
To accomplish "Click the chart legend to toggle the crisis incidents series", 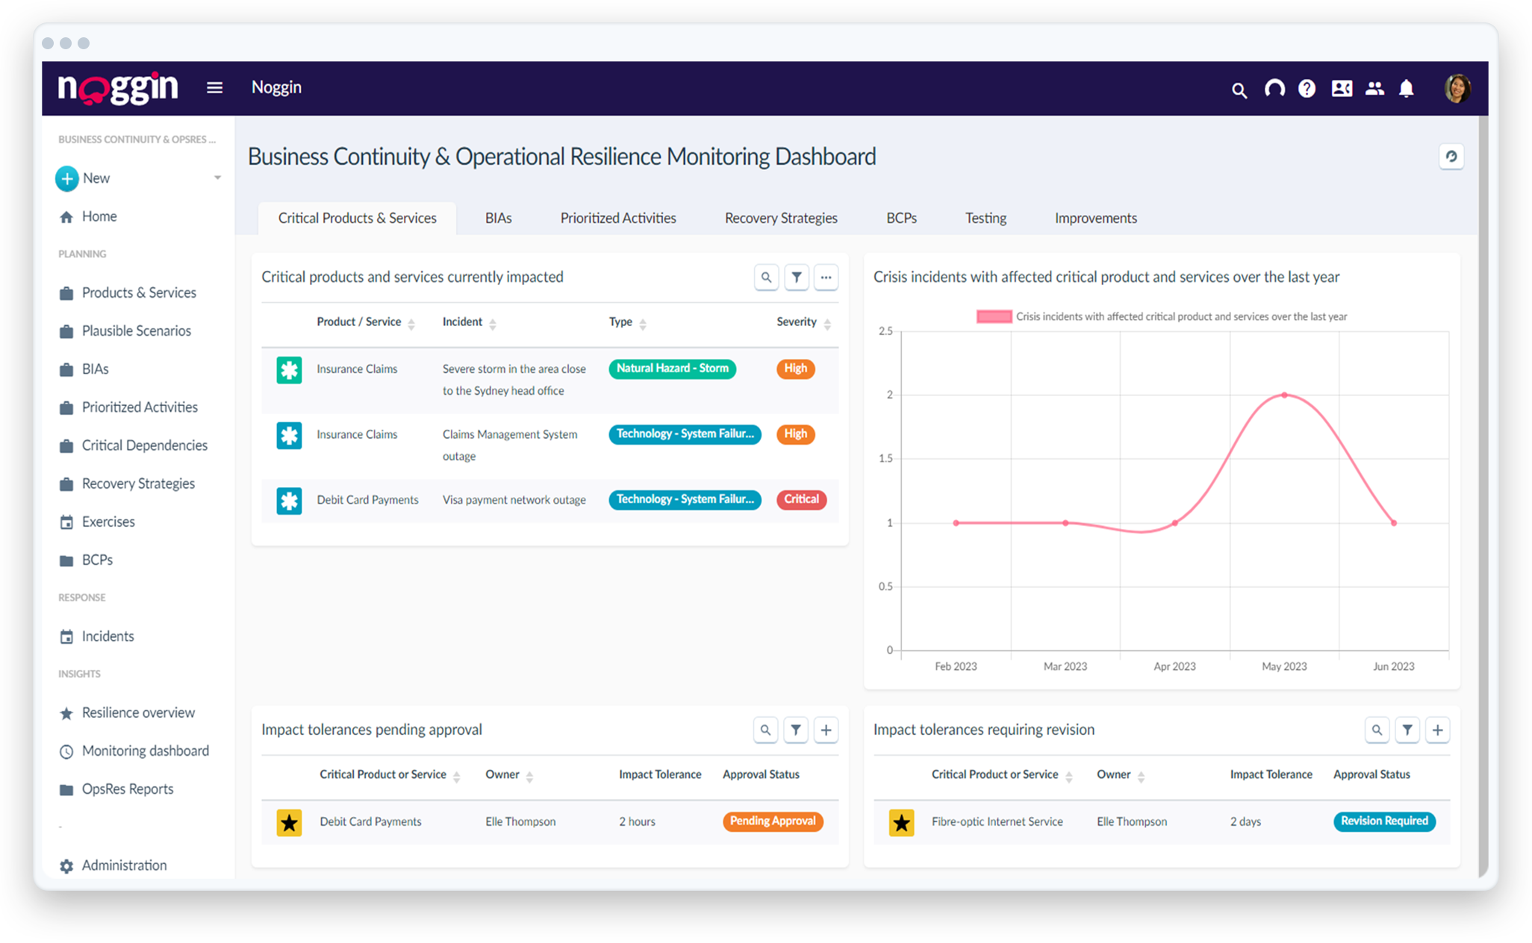I will point(993,316).
